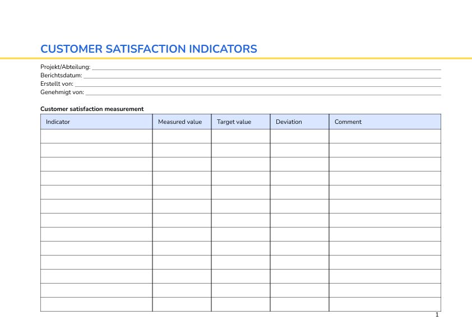Select the Customer satisfaction measurement heading
Viewport: 472px width, 334px height.
(x=92, y=109)
